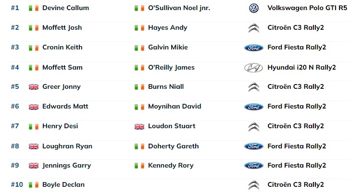Click Irish flag beside Kennedy Rory

139,166
